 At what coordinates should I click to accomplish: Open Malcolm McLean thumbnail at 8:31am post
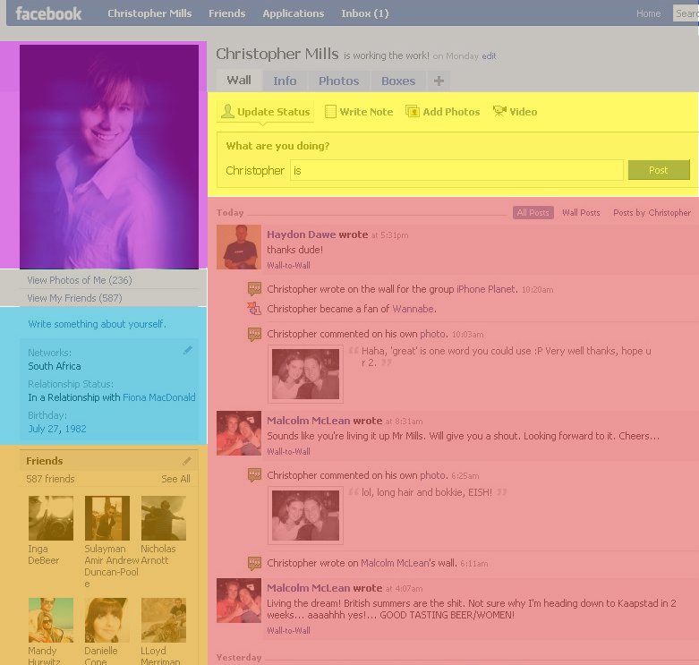(x=239, y=433)
